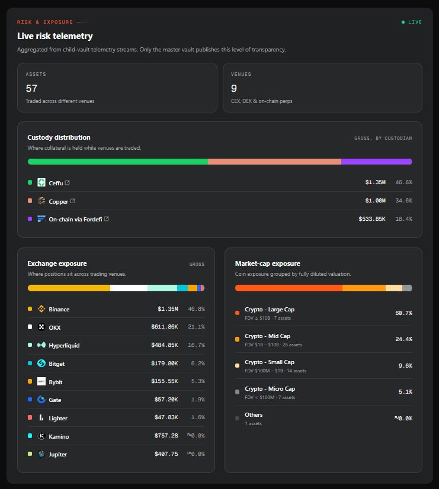Select the OKX exchange name
Viewport: 439px width, 489px height.
pos(55,327)
